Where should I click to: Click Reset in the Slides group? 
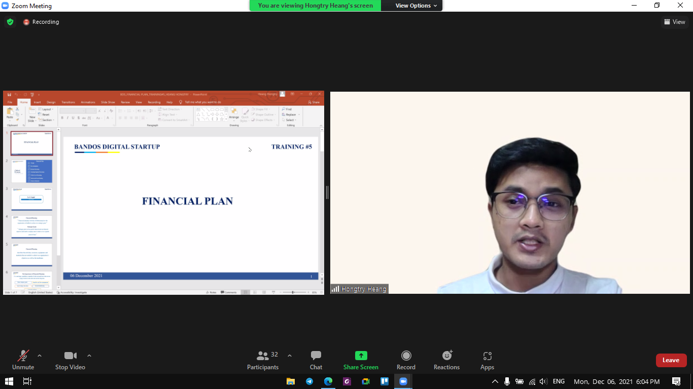click(44, 114)
